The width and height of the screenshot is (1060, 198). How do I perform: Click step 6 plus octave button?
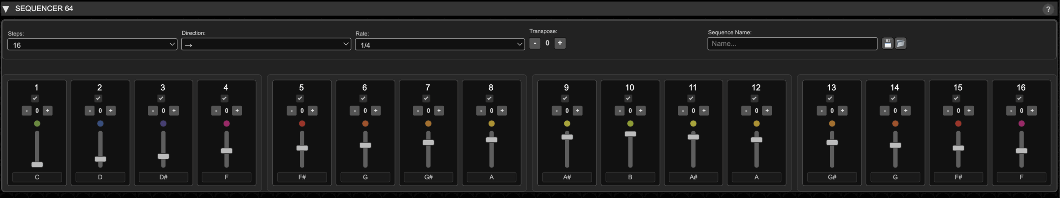coord(376,111)
